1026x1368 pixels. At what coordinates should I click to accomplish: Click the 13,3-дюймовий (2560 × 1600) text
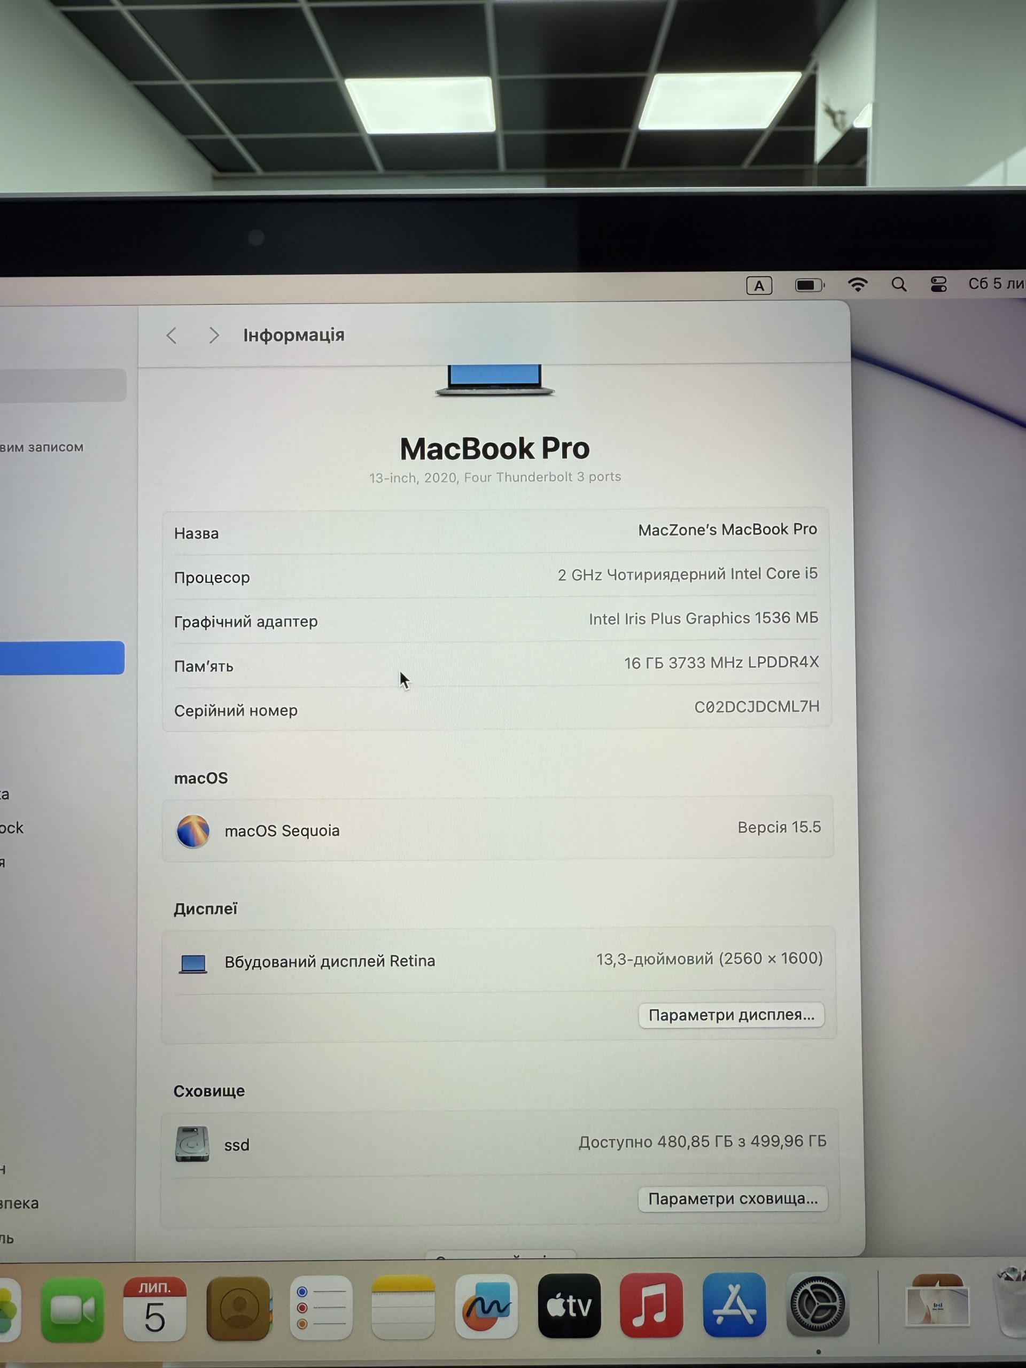tap(709, 959)
